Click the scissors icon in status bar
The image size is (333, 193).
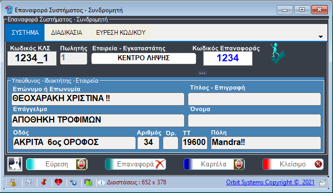(x=29, y=182)
